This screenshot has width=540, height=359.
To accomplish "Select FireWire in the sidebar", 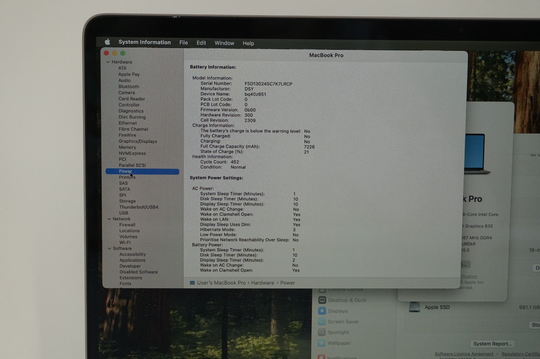I will pos(127,135).
